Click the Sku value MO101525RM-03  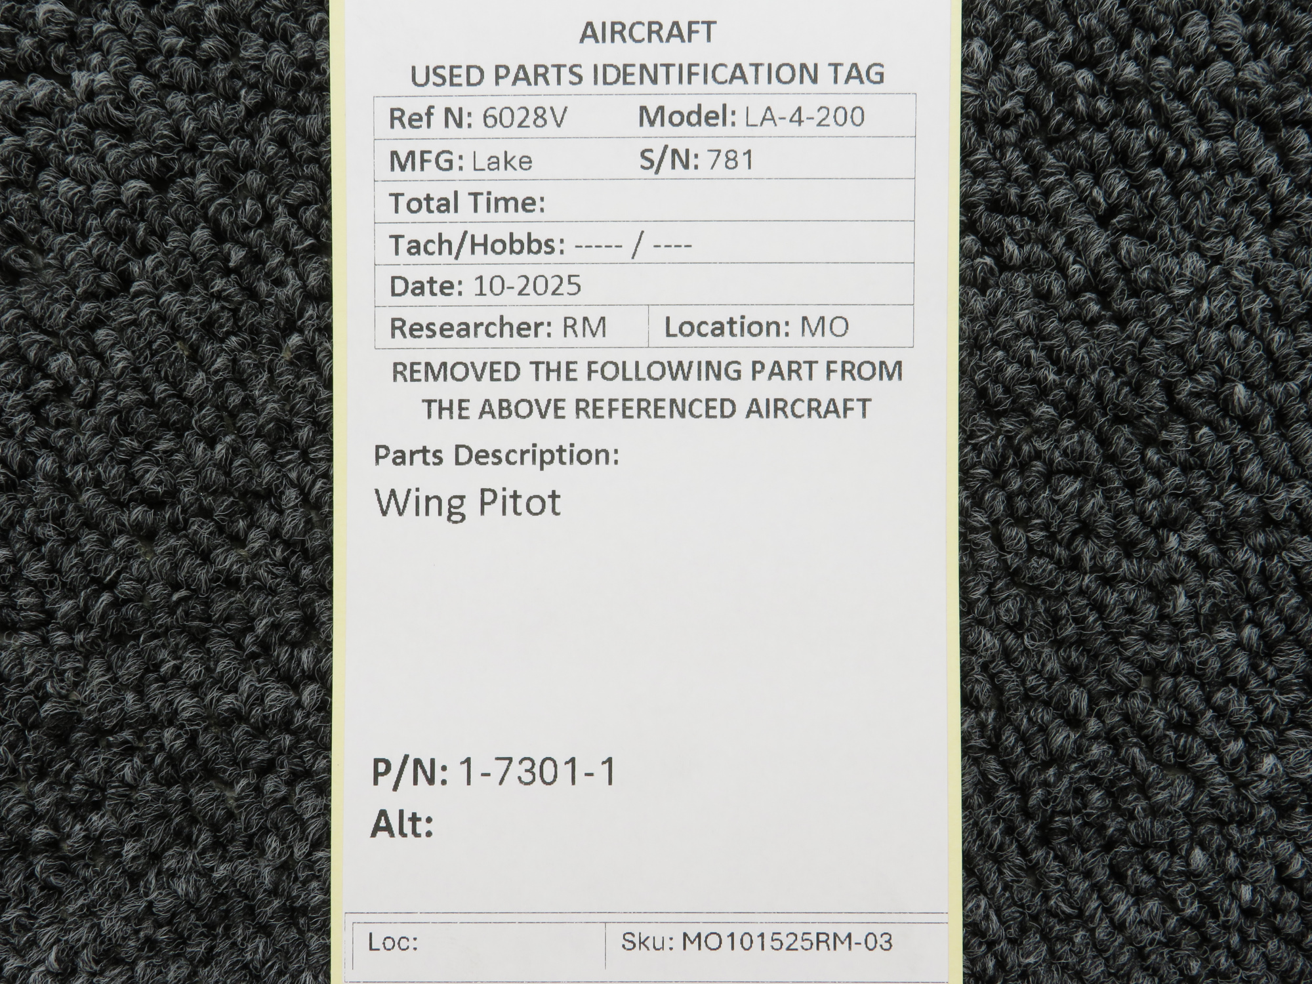[787, 942]
